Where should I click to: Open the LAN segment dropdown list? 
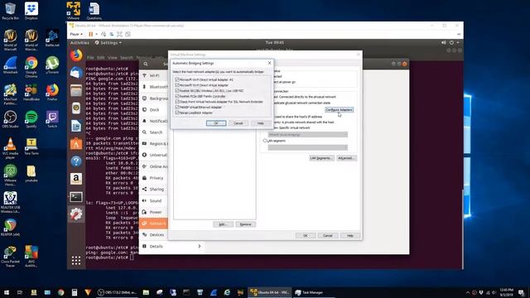click(307, 147)
